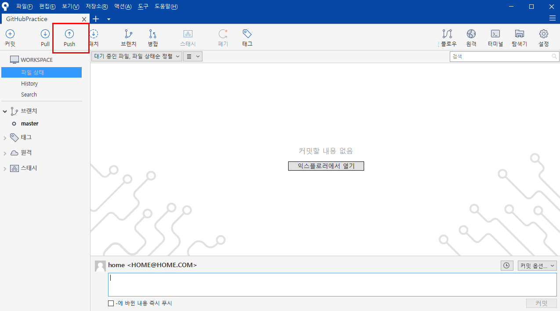Click Open in Explorer (익스플로러에서 열기) button
Viewport: 560px width, 311px height.
(326, 166)
